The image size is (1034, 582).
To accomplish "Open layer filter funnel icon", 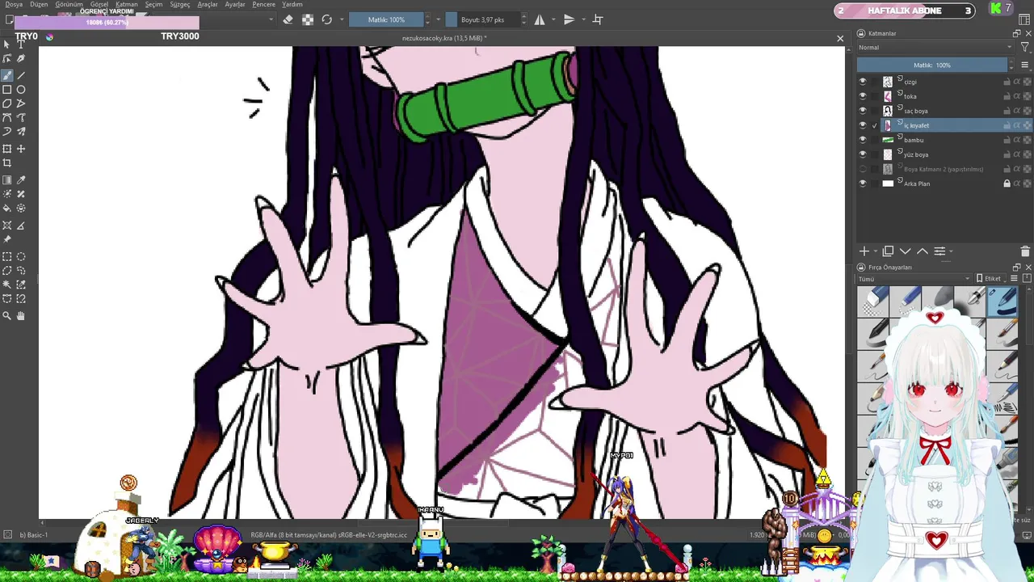I will point(1025,48).
